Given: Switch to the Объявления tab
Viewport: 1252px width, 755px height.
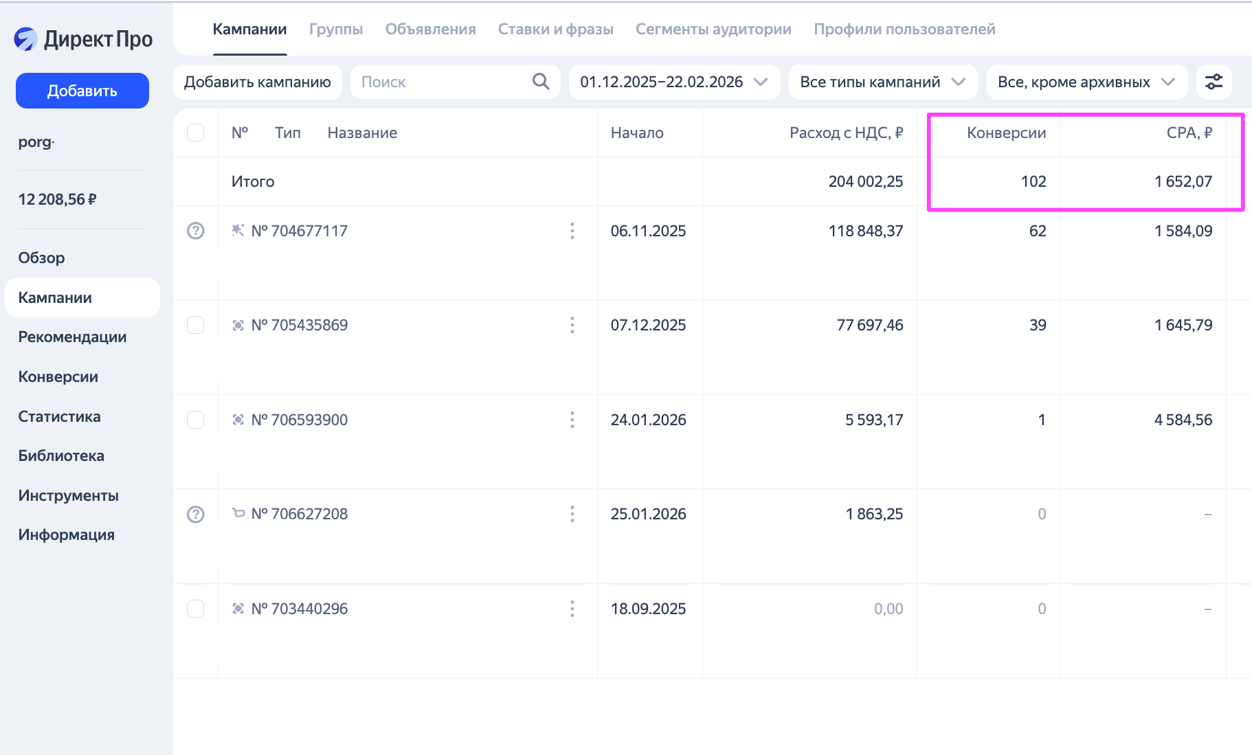Looking at the screenshot, I should coord(430,30).
